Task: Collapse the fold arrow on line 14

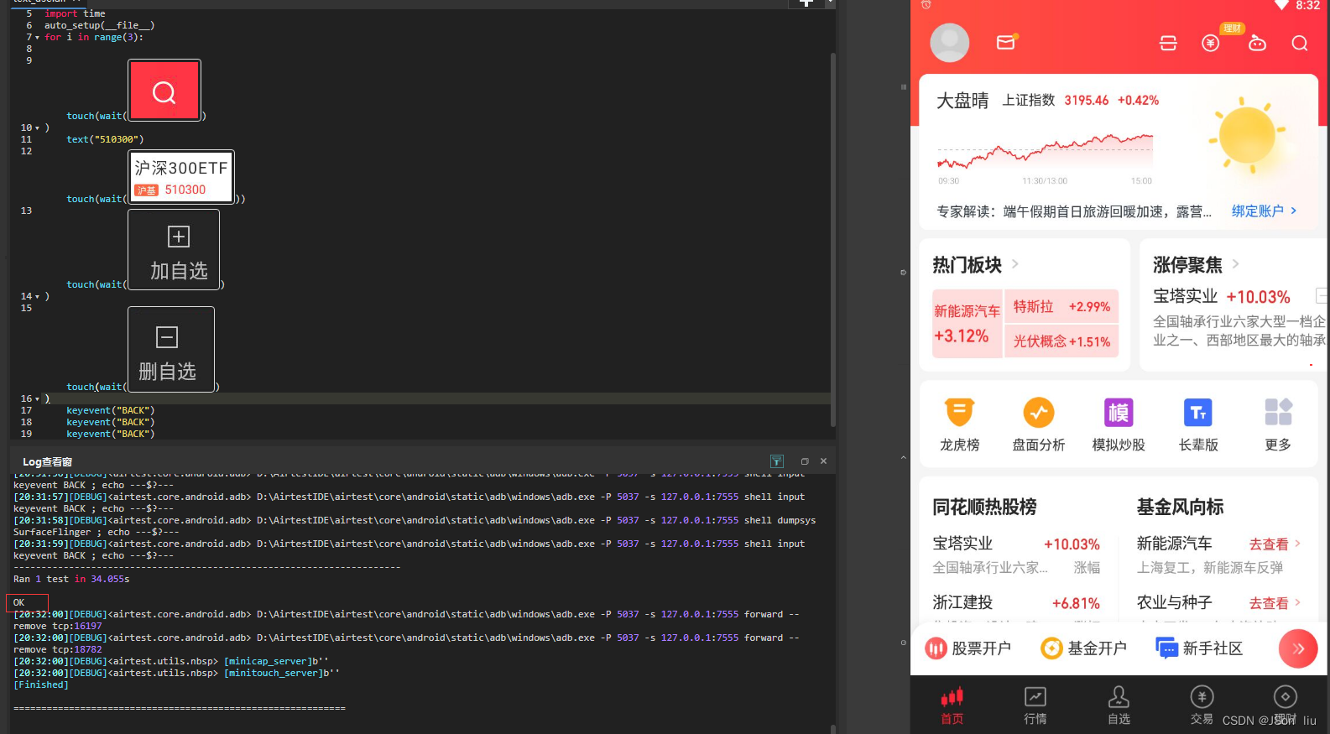Action: point(37,297)
